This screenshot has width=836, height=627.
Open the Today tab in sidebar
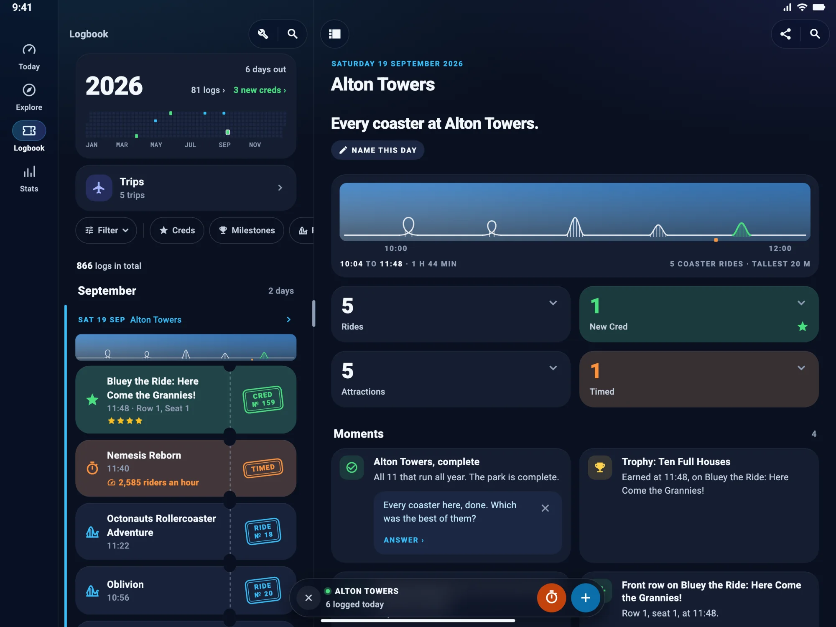(29, 57)
